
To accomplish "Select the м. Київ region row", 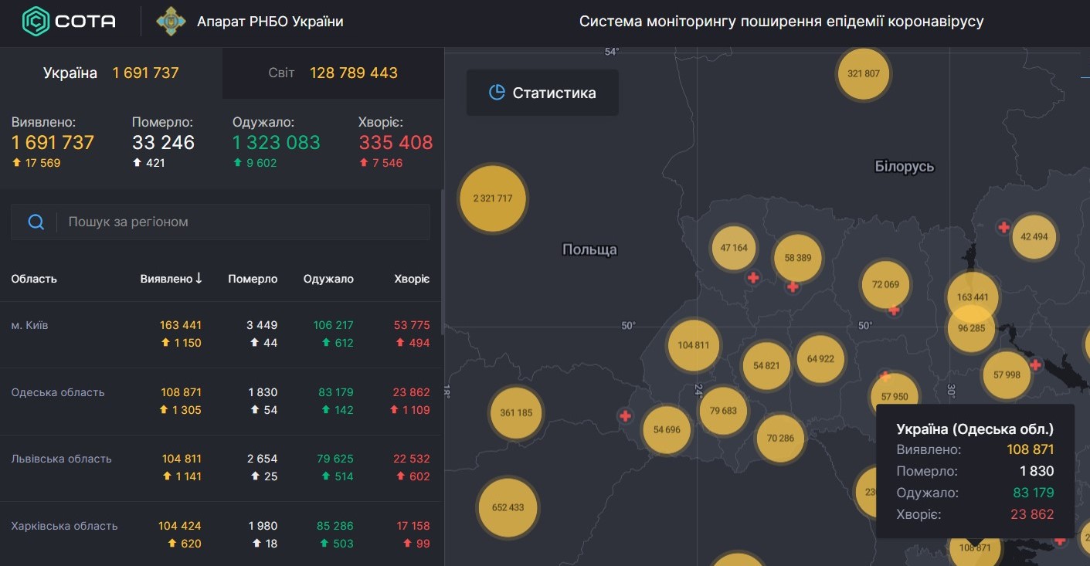I will [220, 334].
